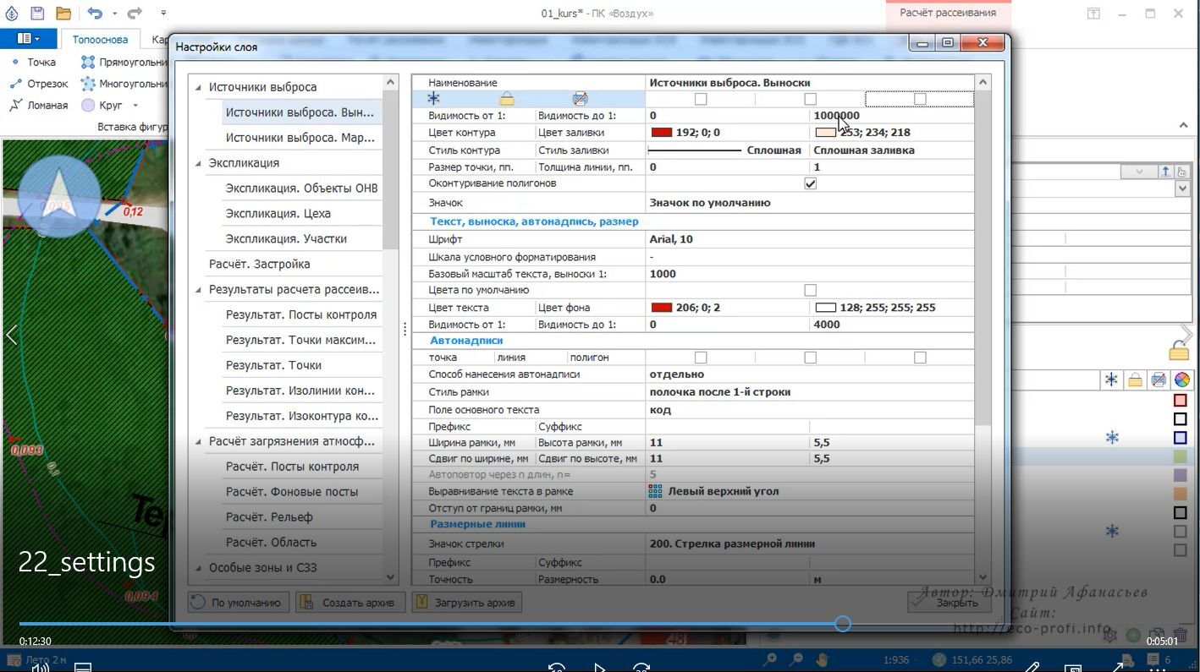Click the По умолчанию button
The image size is (1200, 672).
(x=238, y=603)
